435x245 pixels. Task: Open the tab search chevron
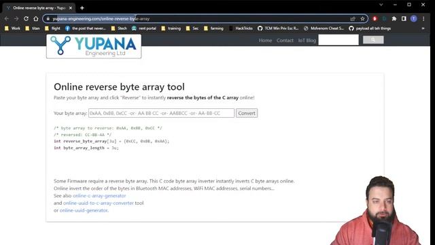click(x=381, y=5)
